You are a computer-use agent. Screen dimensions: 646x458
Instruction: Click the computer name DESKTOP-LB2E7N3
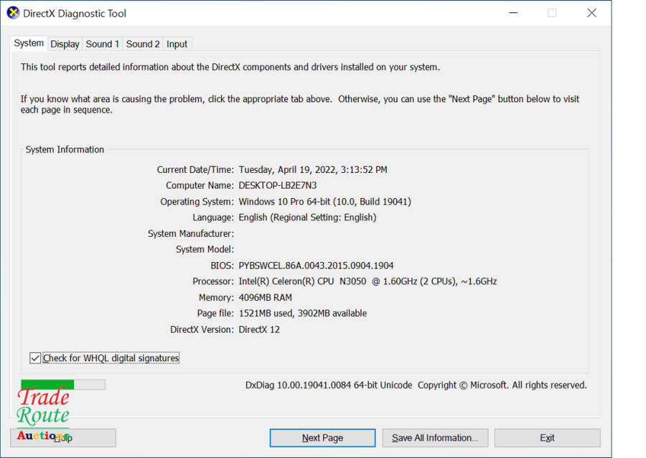pyautogui.click(x=277, y=185)
